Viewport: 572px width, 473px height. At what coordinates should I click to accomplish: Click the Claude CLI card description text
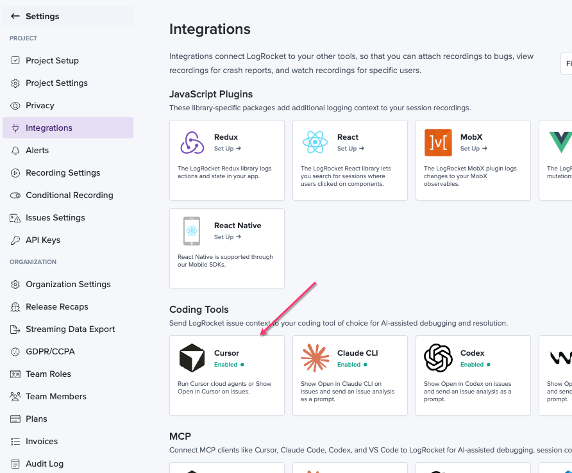(348, 392)
